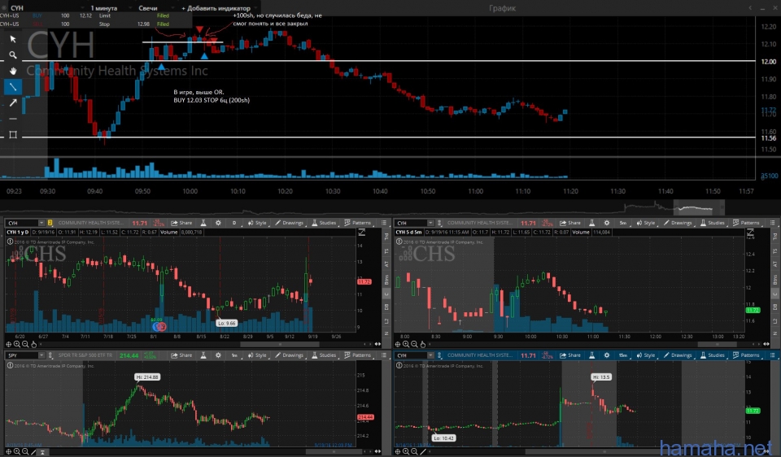Open the D timeframe selector in daily chart
The width and height of the screenshot is (781, 457).
(234, 223)
